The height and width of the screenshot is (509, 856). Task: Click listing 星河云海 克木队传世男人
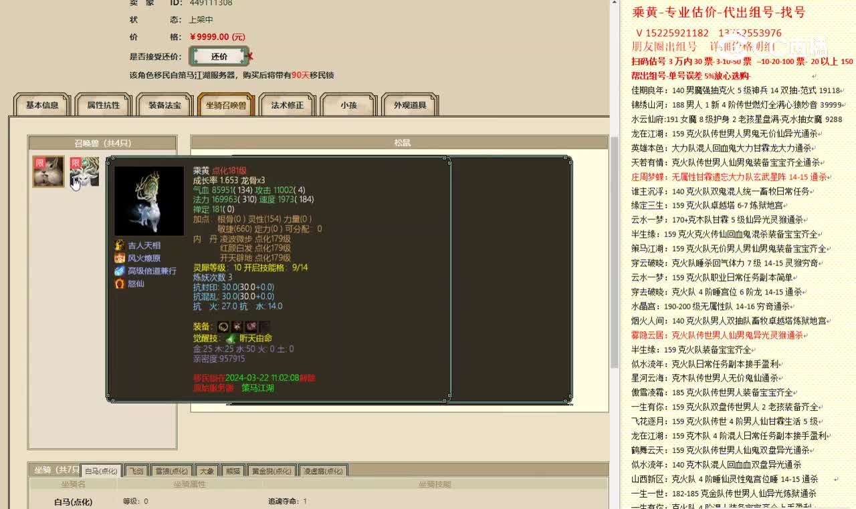(705, 378)
